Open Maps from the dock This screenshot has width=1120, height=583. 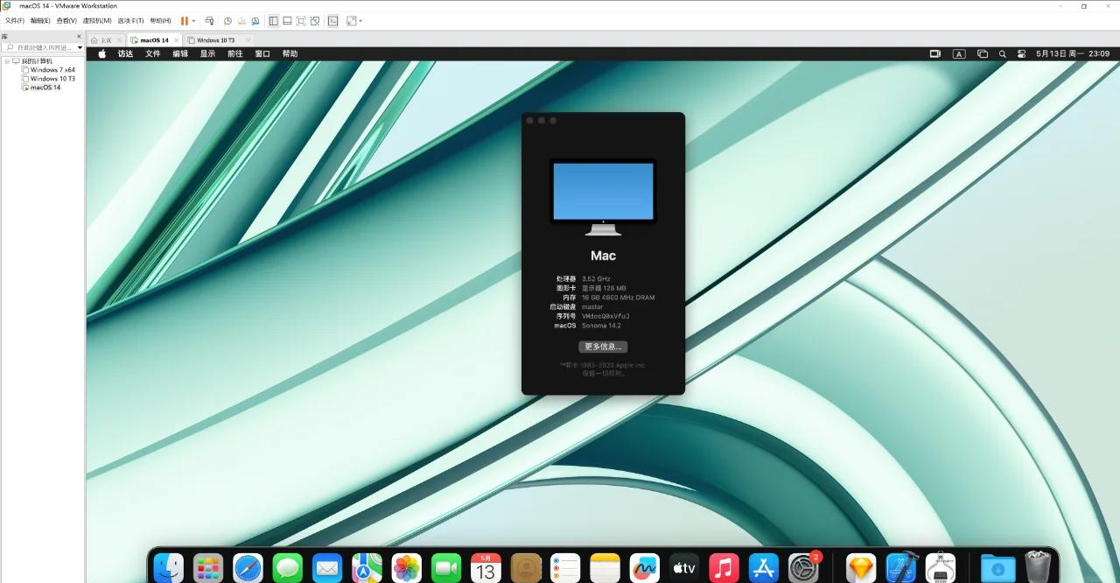coord(367,568)
